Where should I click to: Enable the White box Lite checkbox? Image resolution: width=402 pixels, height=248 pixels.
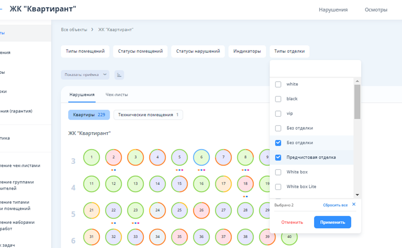[x=278, y=187]
